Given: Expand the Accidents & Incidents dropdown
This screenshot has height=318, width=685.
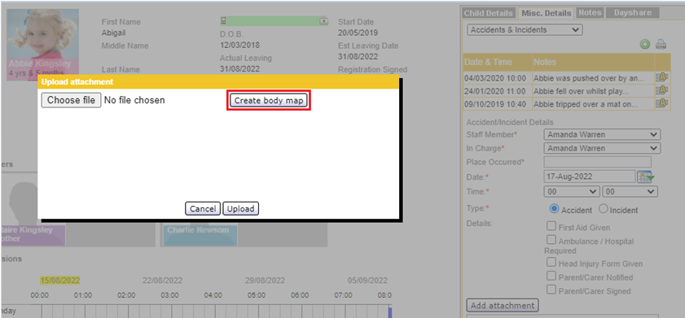Looking at the screenshot, I should tap(525, 30).
